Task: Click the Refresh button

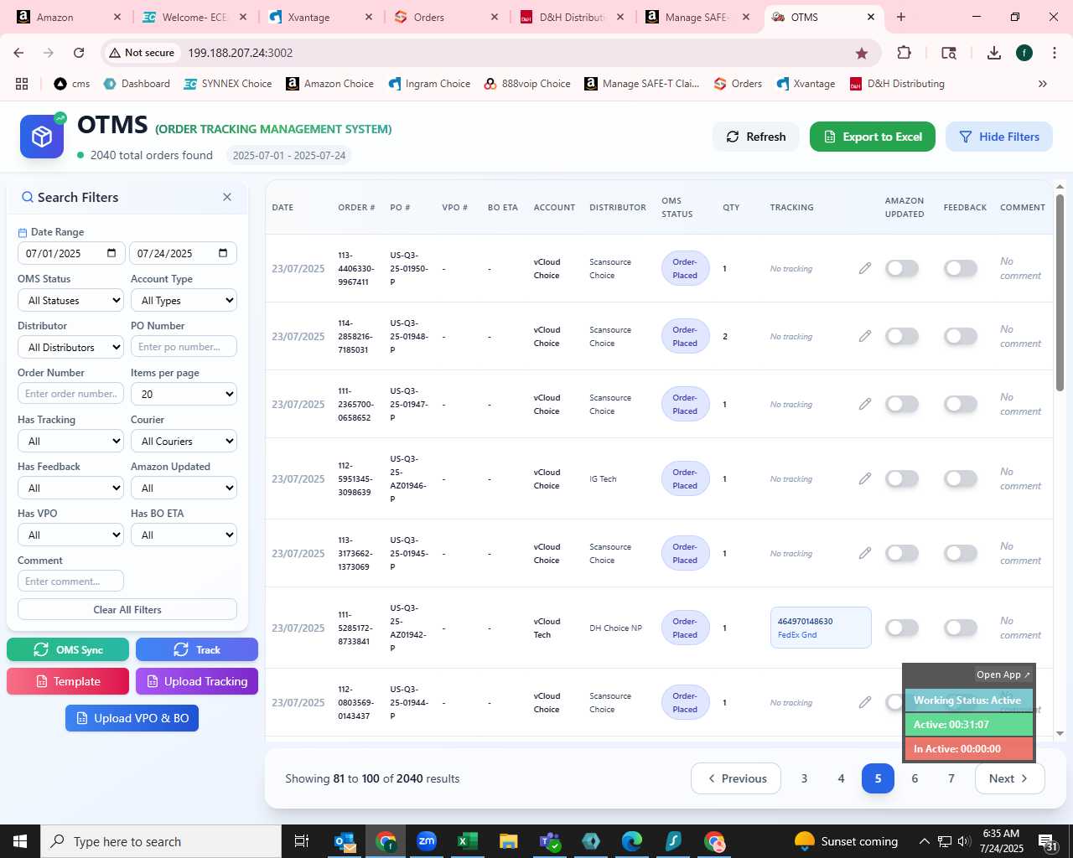Action: (x=756, y=137)
